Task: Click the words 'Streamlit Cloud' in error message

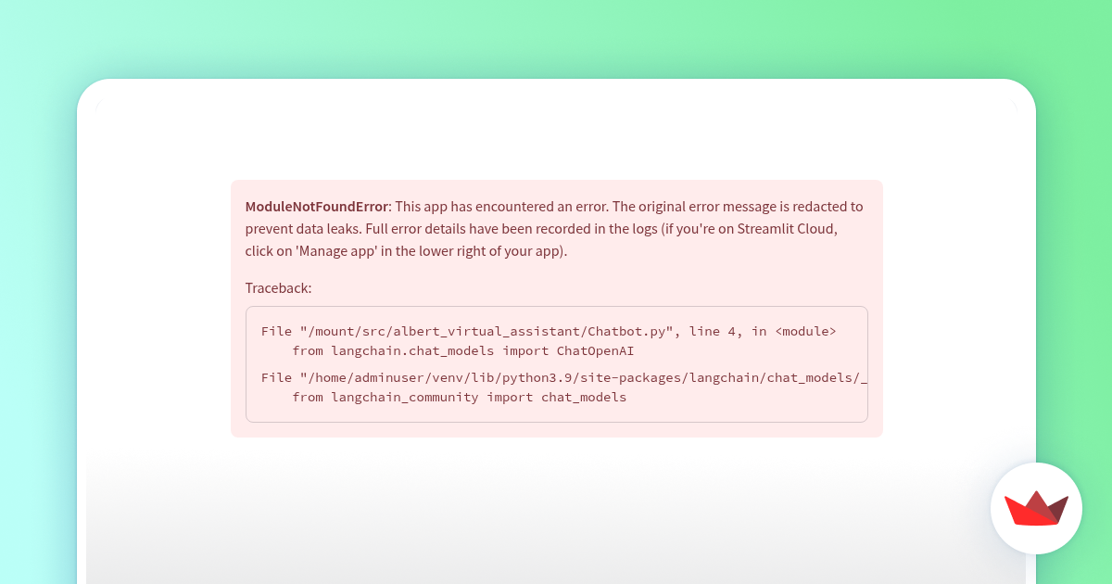Action: [788, 228]
